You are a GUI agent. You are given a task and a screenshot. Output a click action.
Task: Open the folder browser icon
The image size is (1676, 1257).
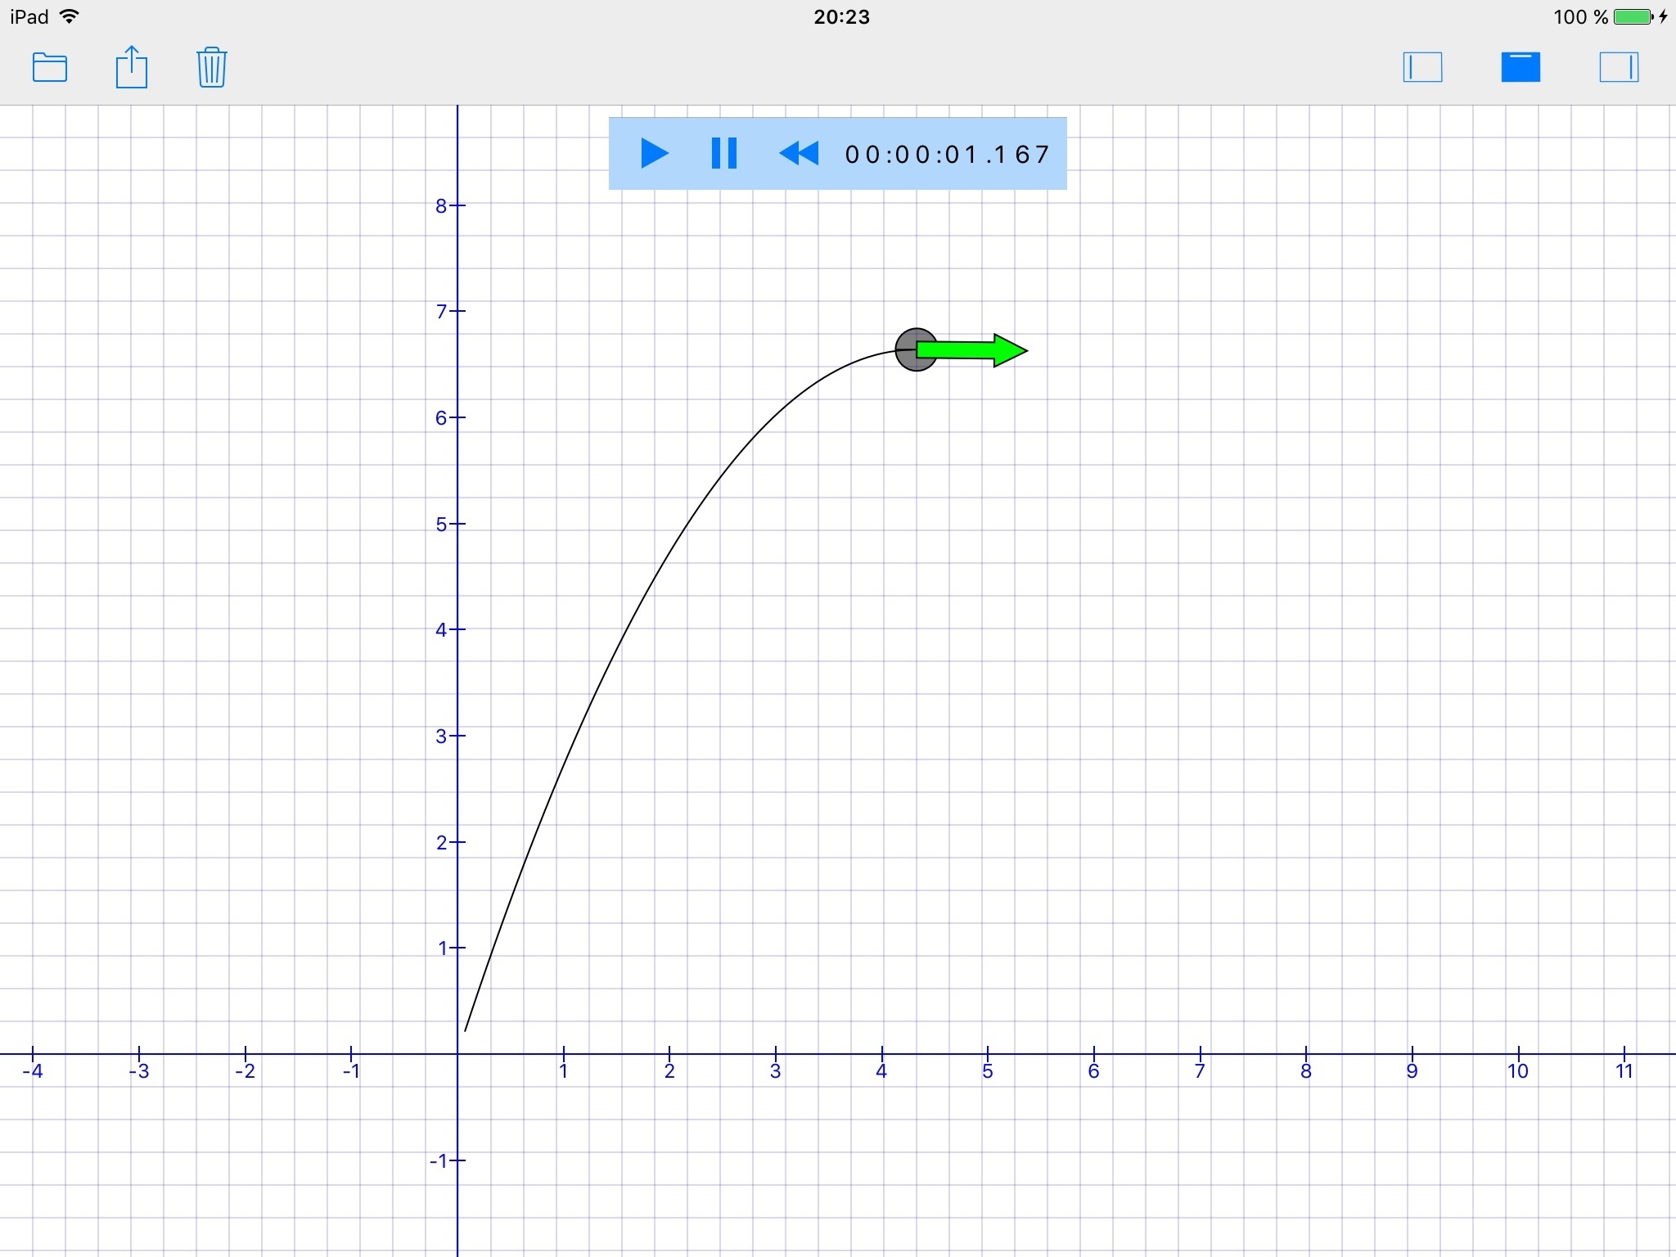tap(50, 67)
